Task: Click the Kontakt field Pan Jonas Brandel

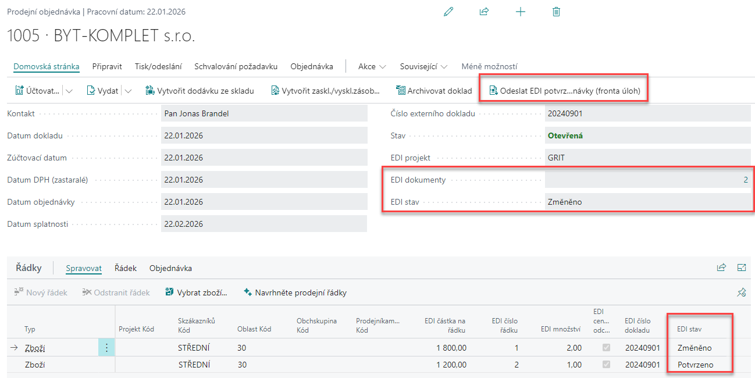Action: click(x=264, y=113)
